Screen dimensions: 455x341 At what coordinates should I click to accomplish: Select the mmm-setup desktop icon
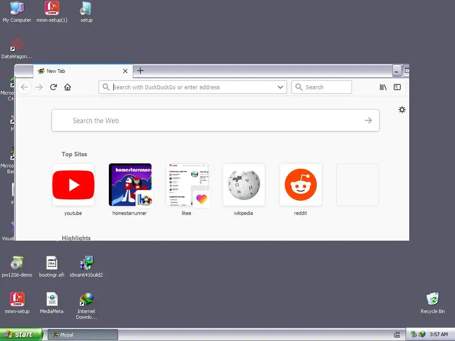point(17,303)
